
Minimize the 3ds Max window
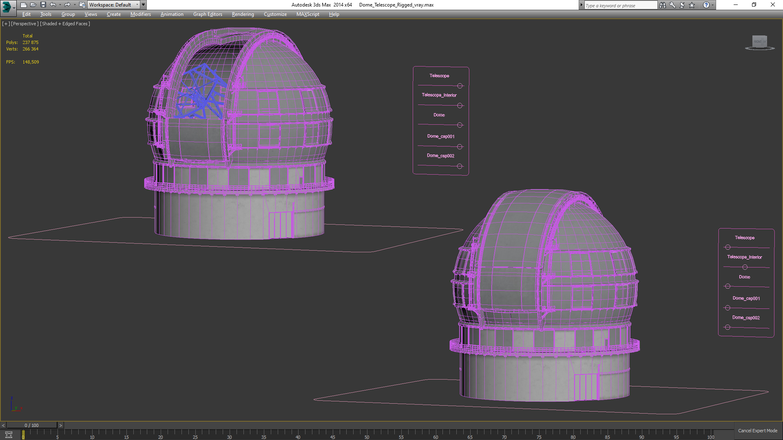(735, 5)
